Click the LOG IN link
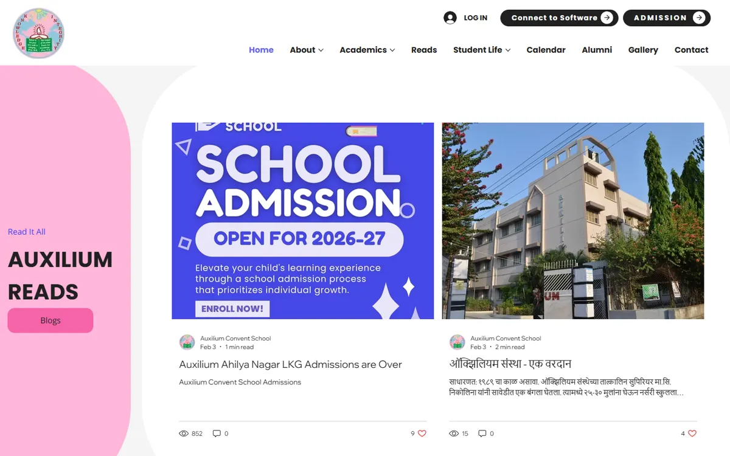The image size is (730, 456). (475, 18)
